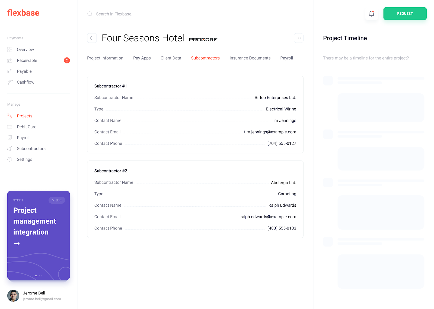Click the Receivable badge showing 2
The height and width of the screenshot is (309, 434).
[x=67, y=60]
